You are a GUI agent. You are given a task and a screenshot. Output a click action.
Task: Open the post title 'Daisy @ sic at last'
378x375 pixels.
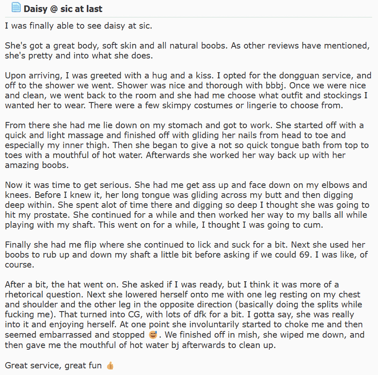click(63, 9)
